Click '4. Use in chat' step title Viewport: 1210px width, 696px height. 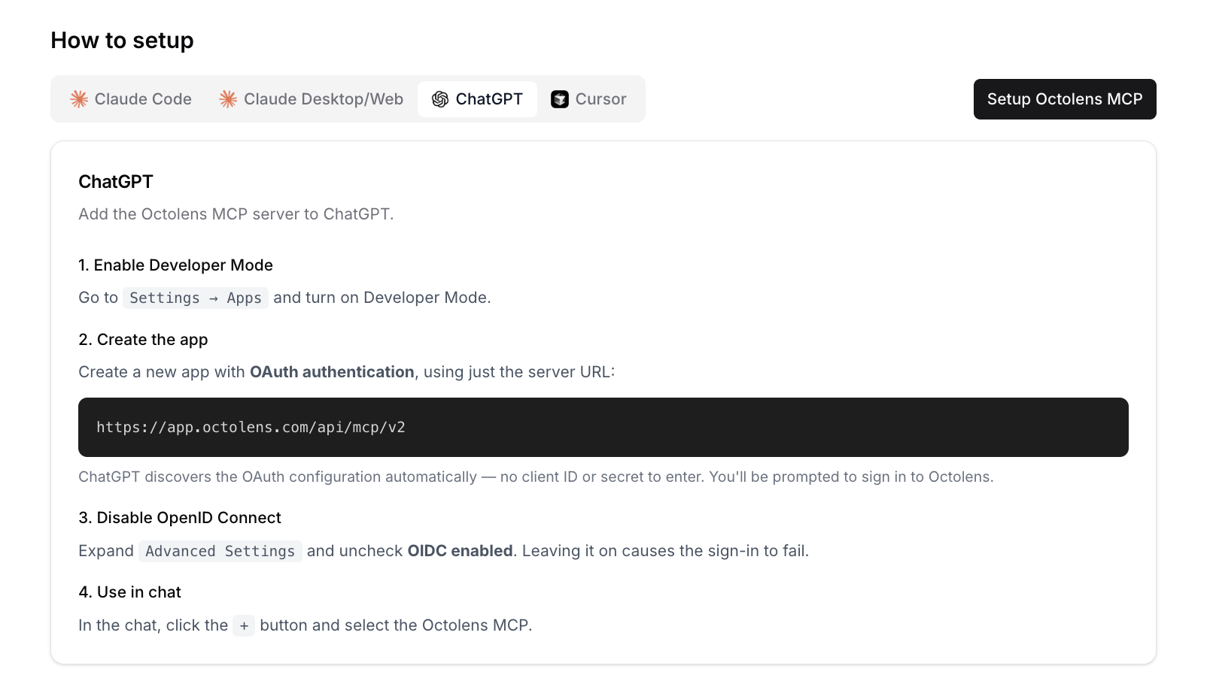[x=129, y=592]
